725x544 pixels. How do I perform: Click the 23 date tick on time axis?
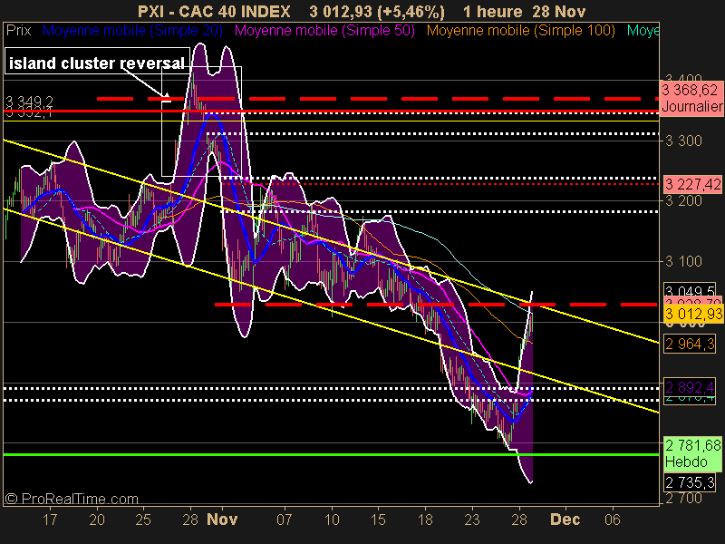(x=472, y=520)
